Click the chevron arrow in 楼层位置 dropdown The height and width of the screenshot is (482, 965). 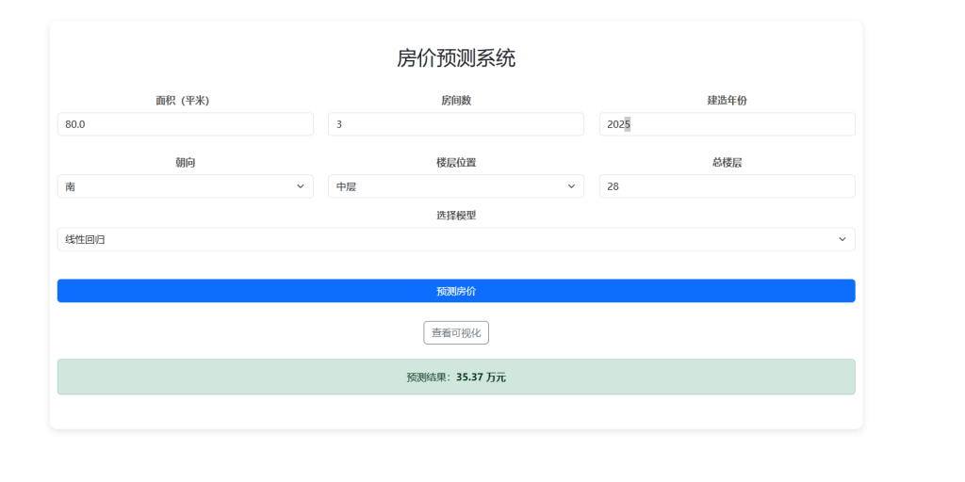571,186
